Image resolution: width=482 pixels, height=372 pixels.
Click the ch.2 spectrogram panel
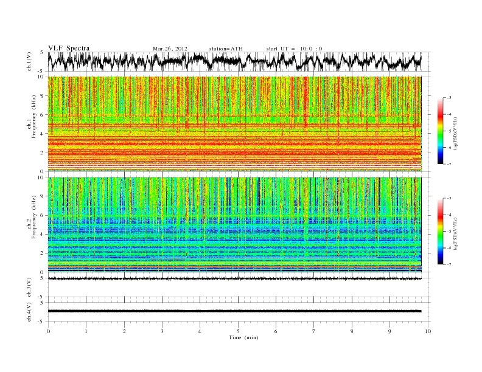tap(234, 225)
